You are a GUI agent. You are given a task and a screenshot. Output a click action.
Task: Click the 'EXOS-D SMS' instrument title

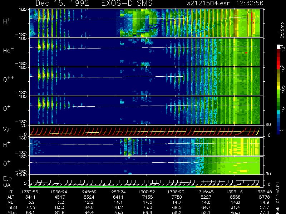pyautogui.click(x=127, y=3)
